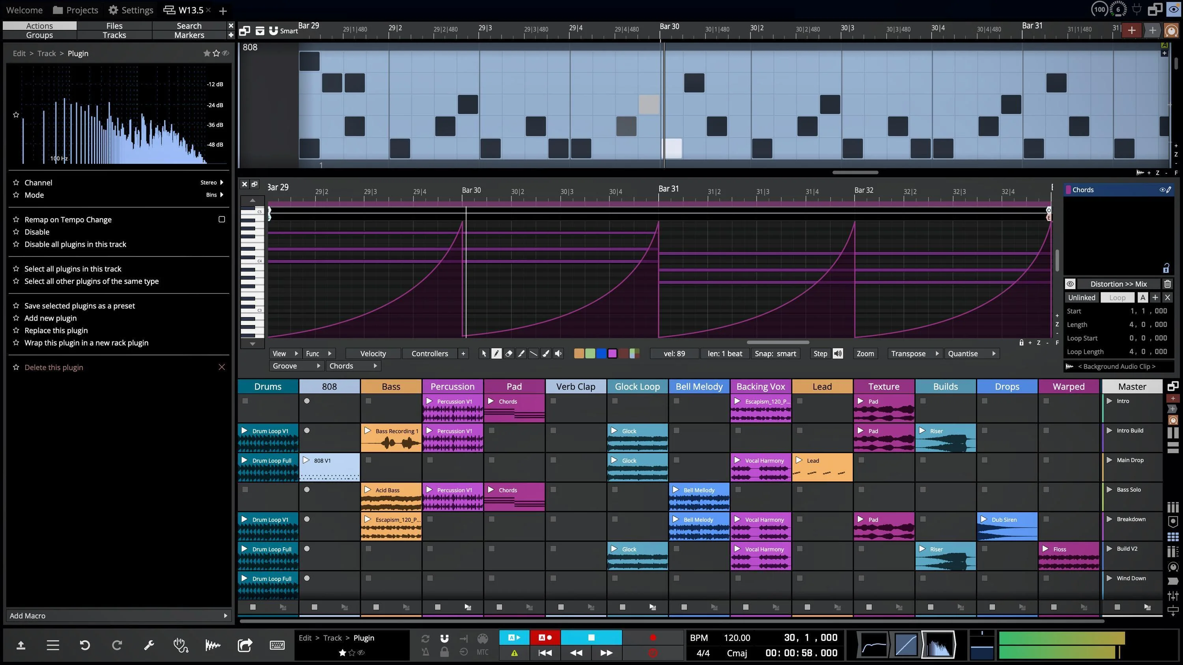This screenshot has width=1183, height=665.
Task: Toggle the metronome click icon in transport
Action: pyautogui.click(x=425, y=652)
